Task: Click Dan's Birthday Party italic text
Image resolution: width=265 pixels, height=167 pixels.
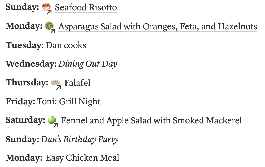Action: (x=79, y=139)
